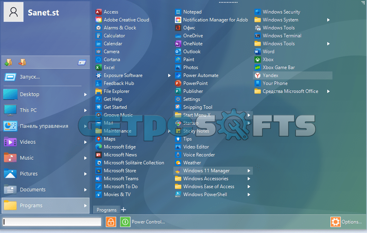Click the Snipping Tool icon
Image resolution: width=367 pixels, height=233 pixels.
tap(178, 107)
